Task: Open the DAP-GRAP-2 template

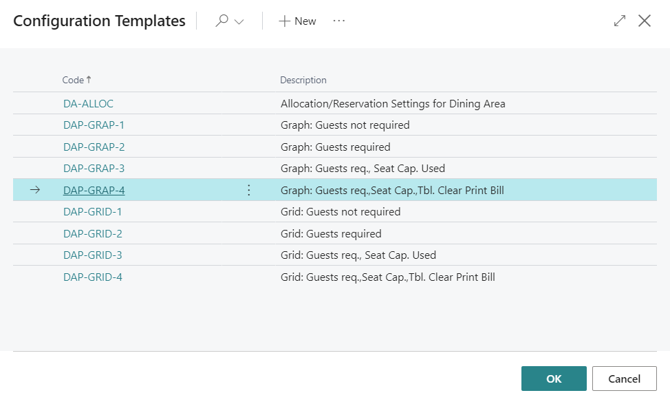Action: point(94,147)
